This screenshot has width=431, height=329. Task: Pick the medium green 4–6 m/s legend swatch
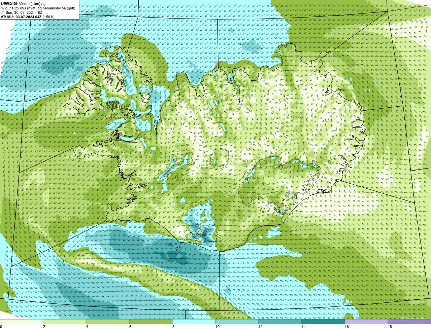pos(108,322)
